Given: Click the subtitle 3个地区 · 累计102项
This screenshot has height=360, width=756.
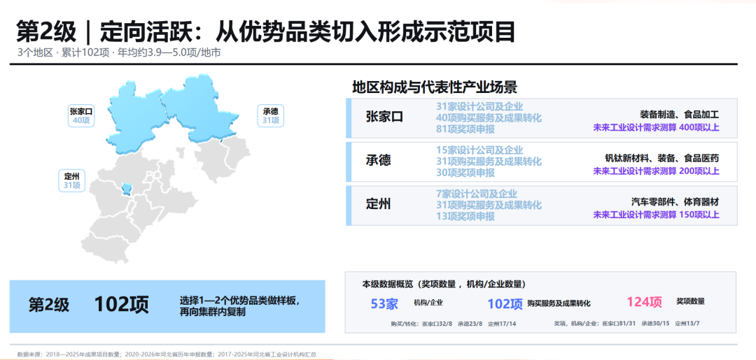Looking at the screenshot, I should [x=119, y=52].
